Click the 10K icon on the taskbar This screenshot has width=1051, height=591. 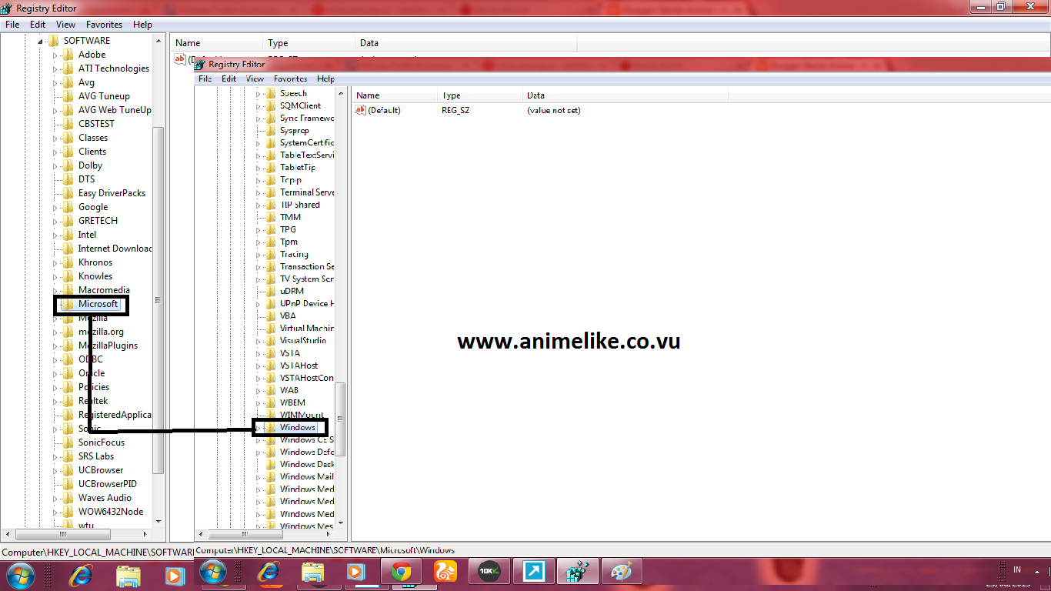pyautogui.click(x=489, y=573)
